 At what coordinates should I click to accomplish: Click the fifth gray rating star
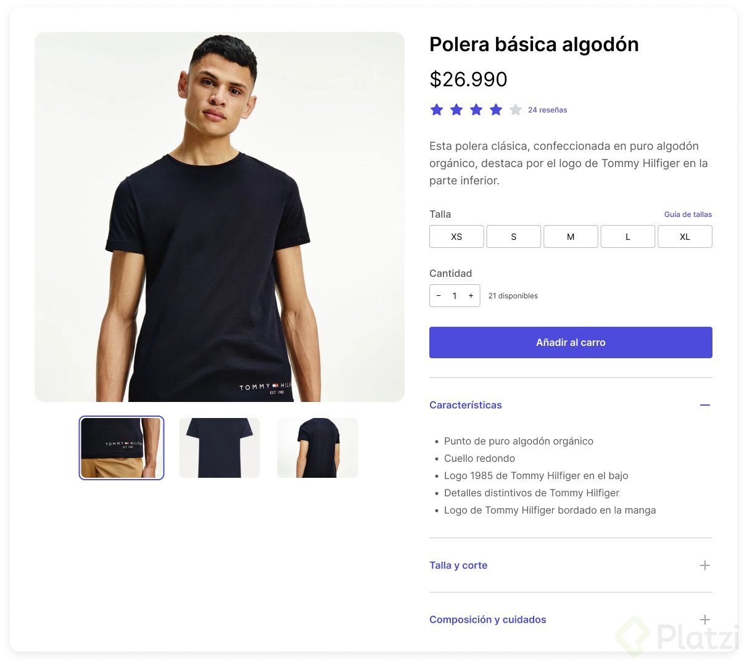point(516,110)
